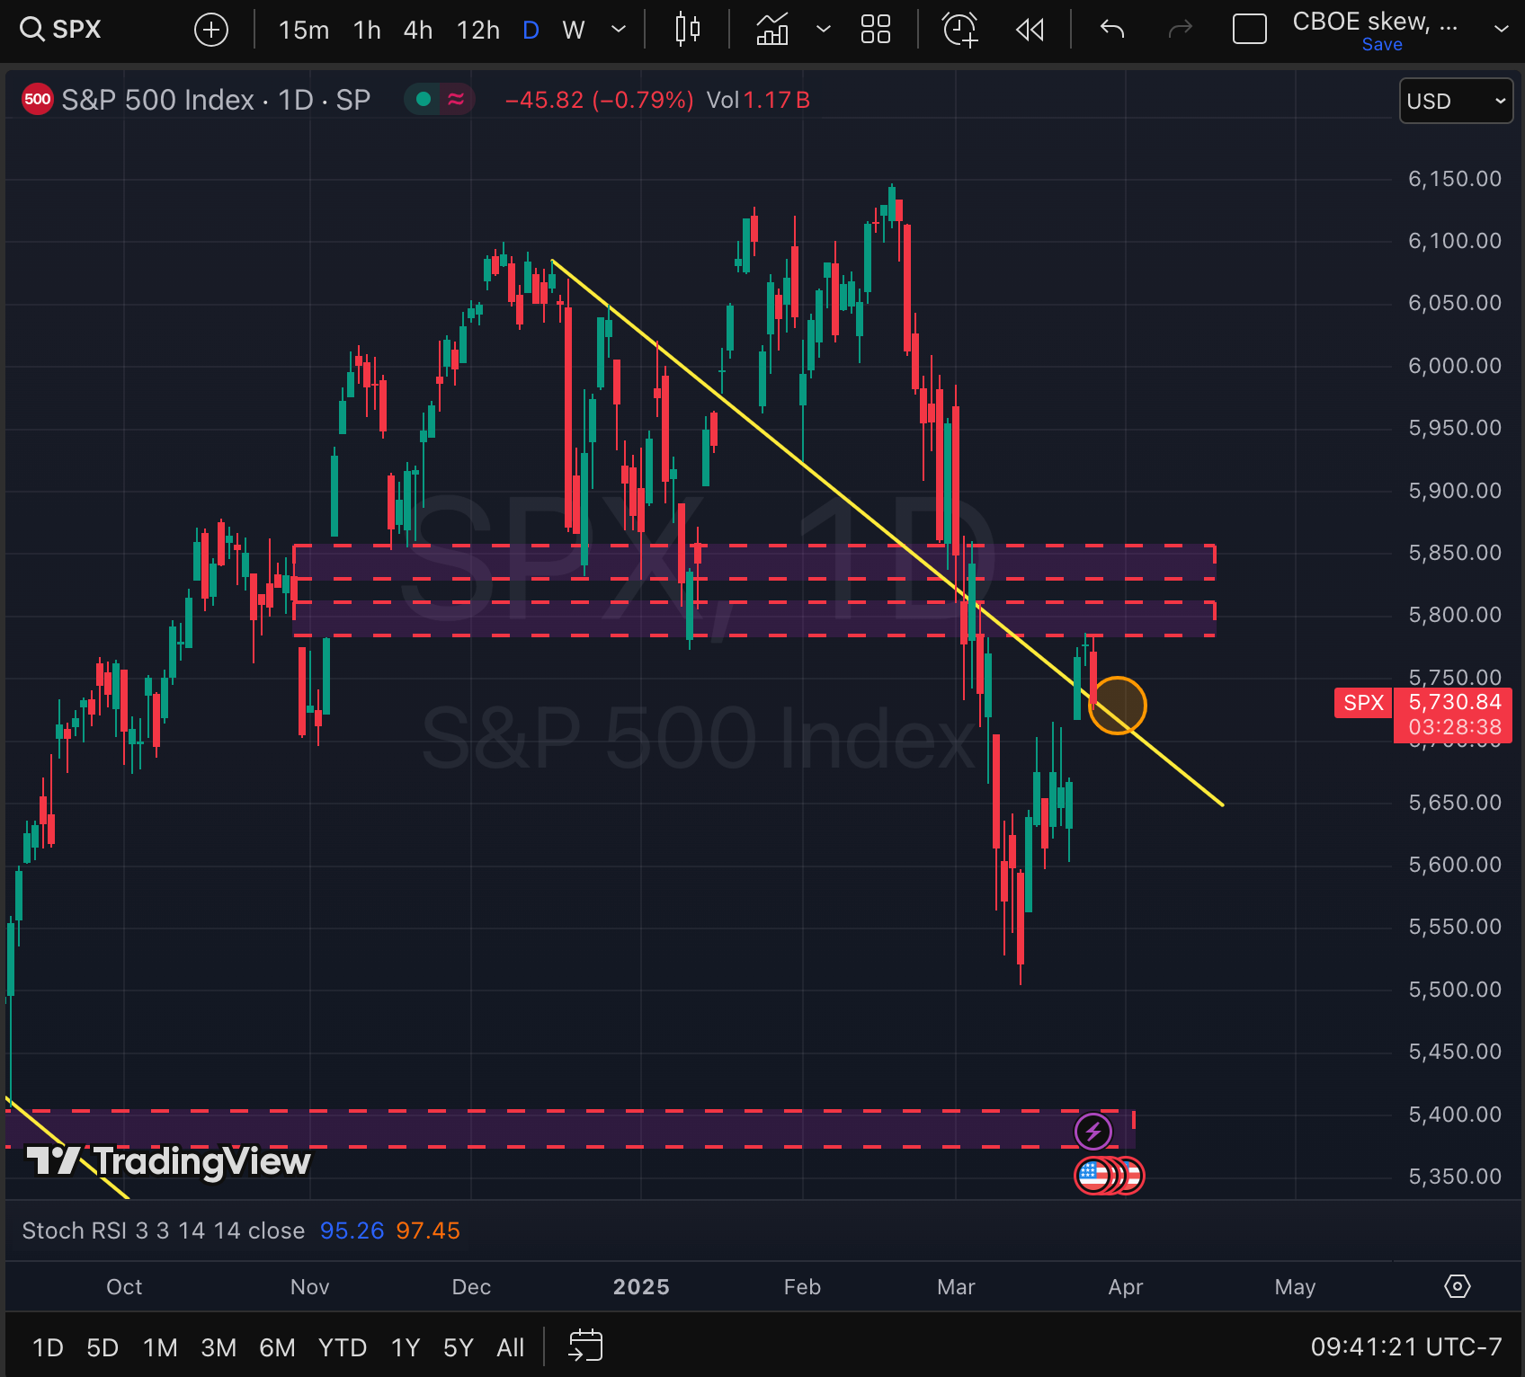Image resolution: width=1525 pixels, height=1377 pixels.
Task: Open candlestick chart type selector
Action: (688, 30)
